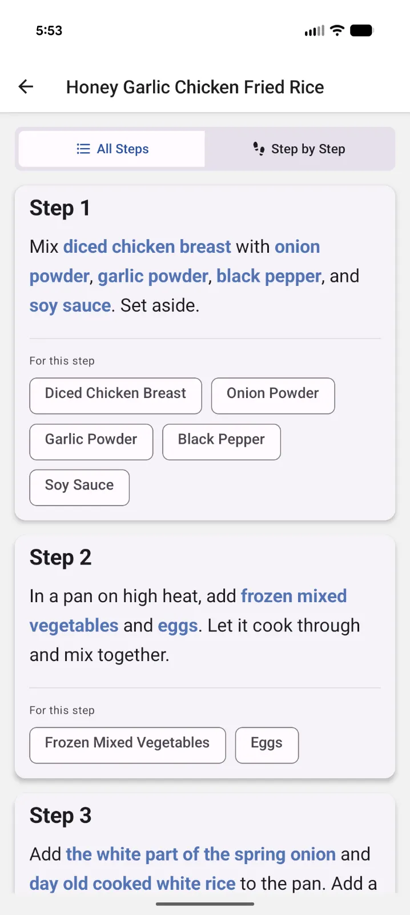The image size is (410, 915).
Task: Tap the cellular signal bars indicator
Action: [313, 30]
